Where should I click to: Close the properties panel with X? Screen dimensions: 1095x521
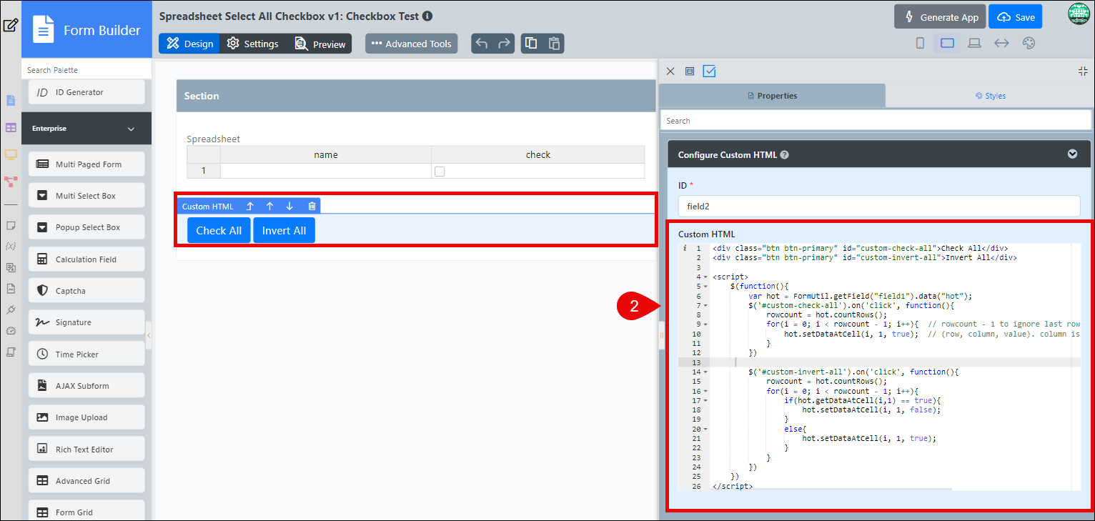(670, 71)
